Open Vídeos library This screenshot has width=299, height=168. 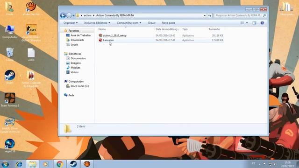[74, 72]
